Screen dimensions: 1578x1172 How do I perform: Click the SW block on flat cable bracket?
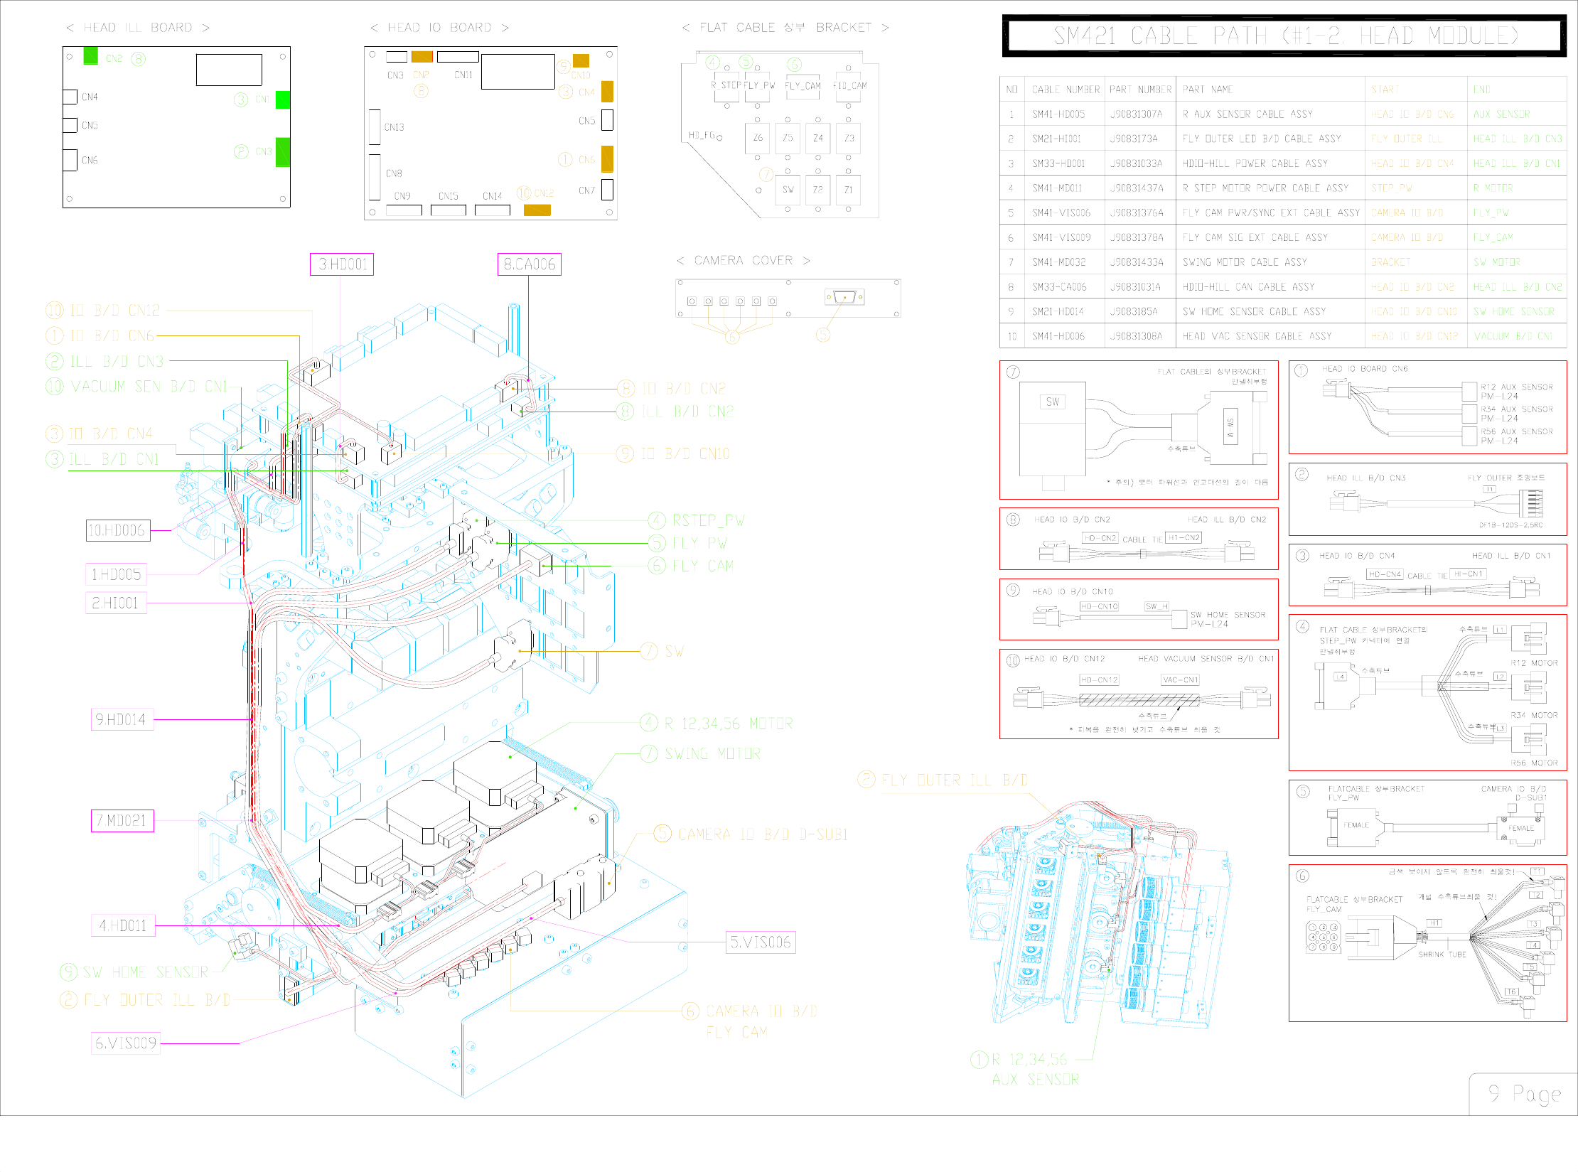(788, 190)
